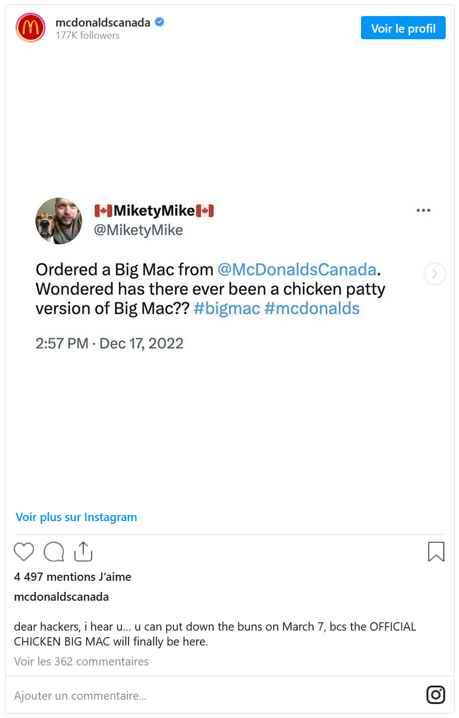Click the share upload icon

click(82, 551)
